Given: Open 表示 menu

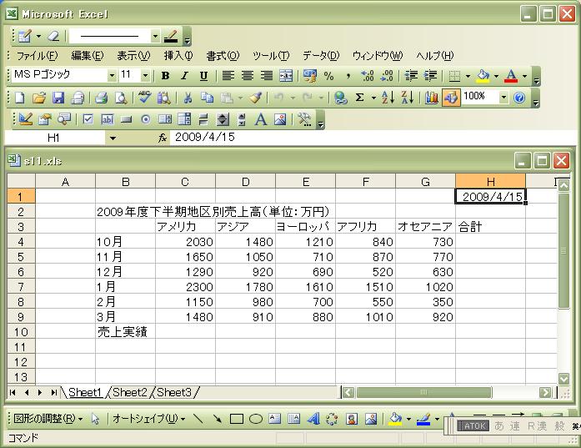Looking at the screenshot, I should pyautogui.click(x=133, y=56).
